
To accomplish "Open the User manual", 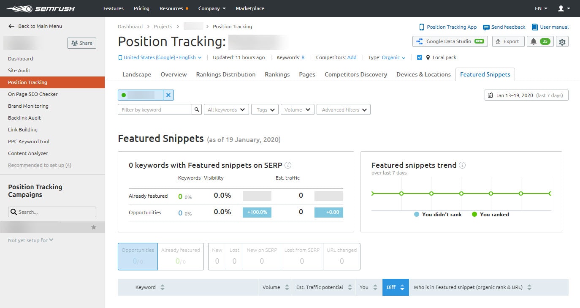I will click(x=550, y=27).
